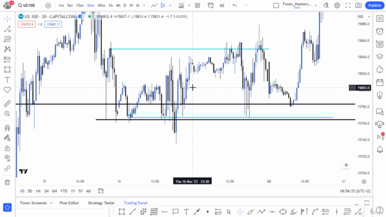Click the link drawings icon in left sidebar
Viewport: 386px width, 217px height.
point(7,169)
